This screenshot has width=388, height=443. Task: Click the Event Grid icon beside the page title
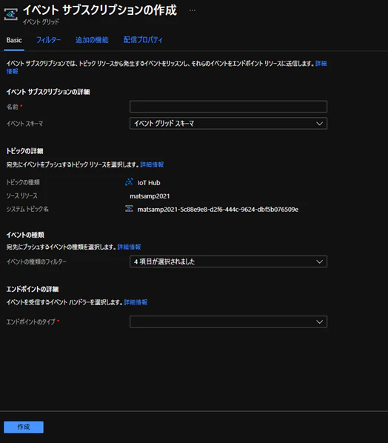(10, 14)
